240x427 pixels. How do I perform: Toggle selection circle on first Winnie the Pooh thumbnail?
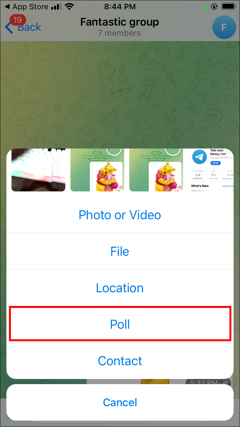[114, 151]
